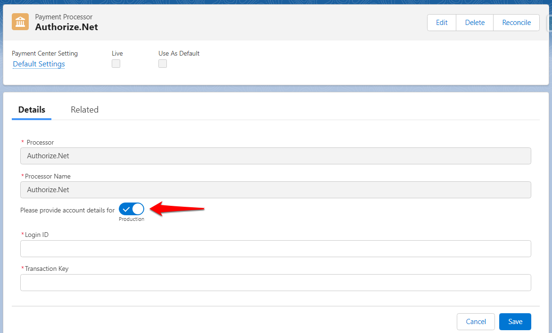The height and width of the screenshot is (333, 552).
Task: Click the Reconcile button
Action: coord(516,23)
